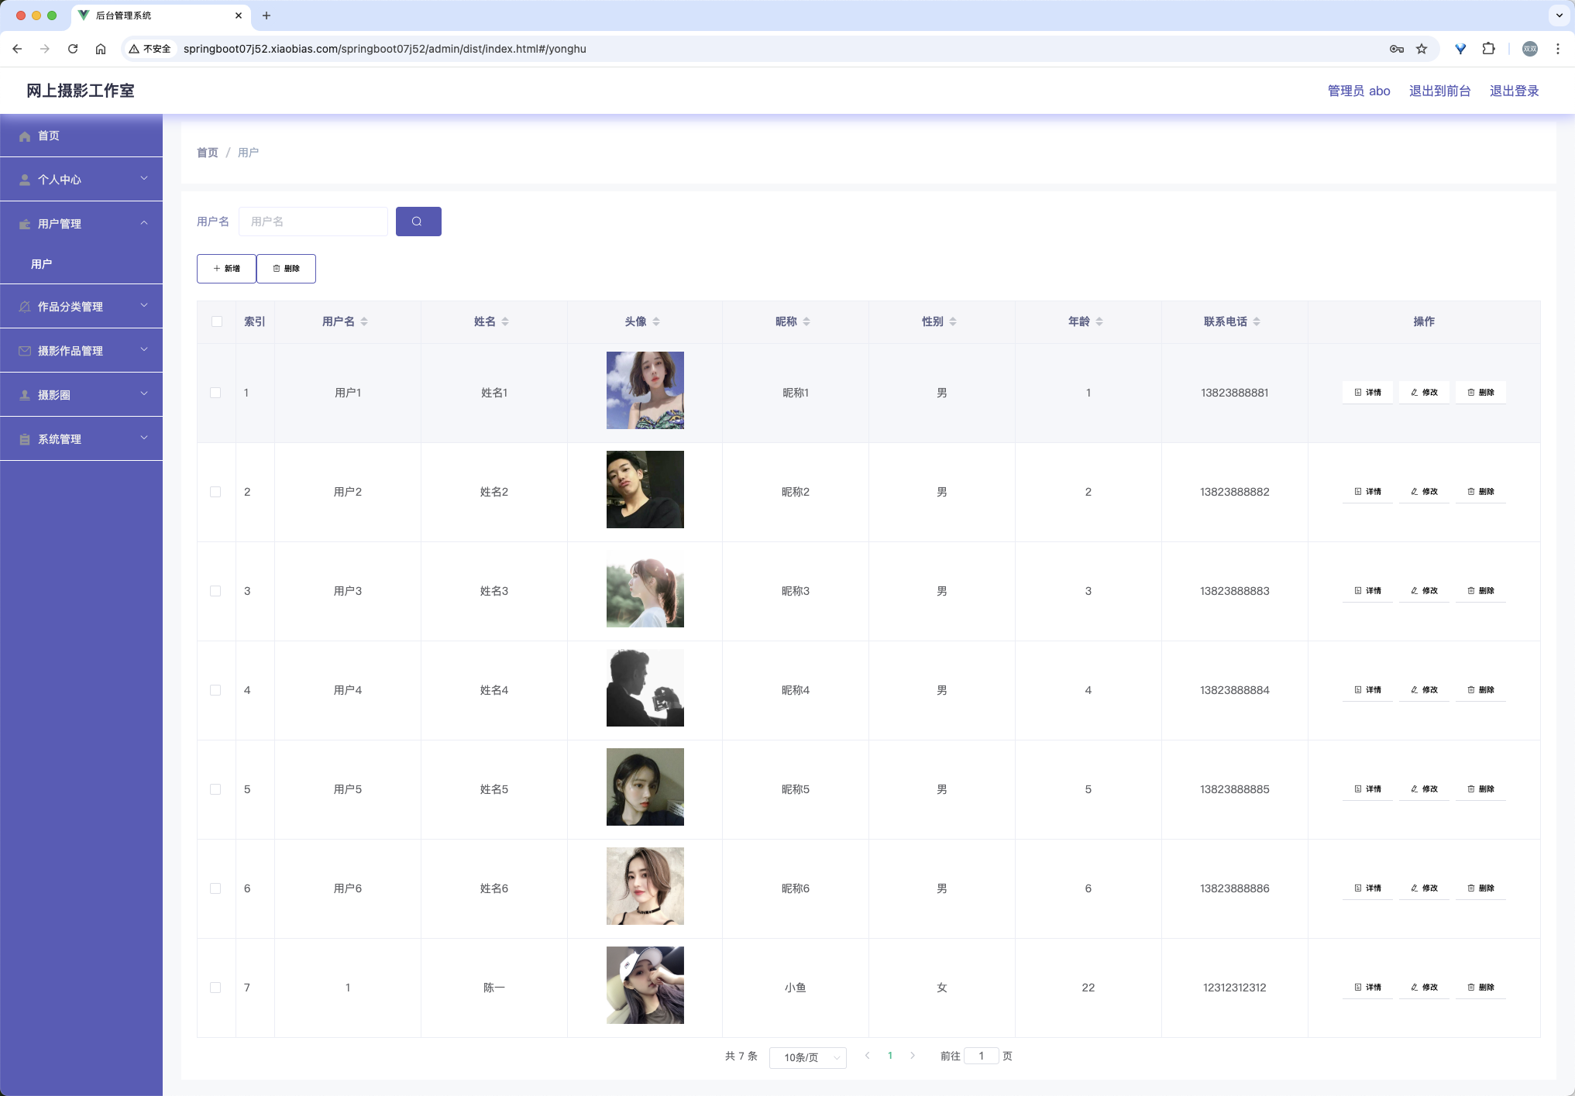This screenshot has width=1575, height=1096.
Task: Click the 删除 batch delete button
Action: click(x=286, y=269)
